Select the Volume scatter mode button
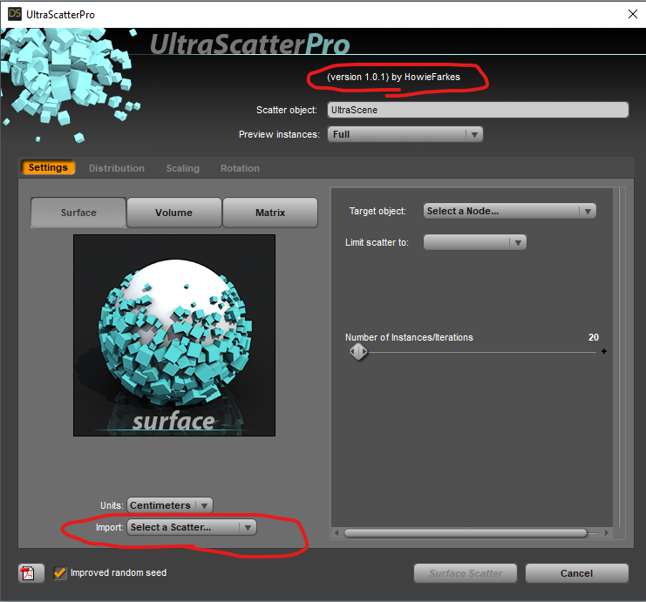 click(173, 213)
